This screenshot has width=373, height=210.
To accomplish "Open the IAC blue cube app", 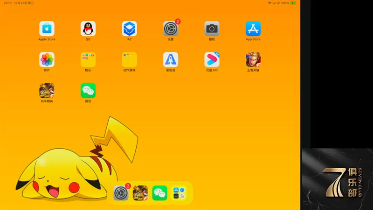I will pos(129,28).
